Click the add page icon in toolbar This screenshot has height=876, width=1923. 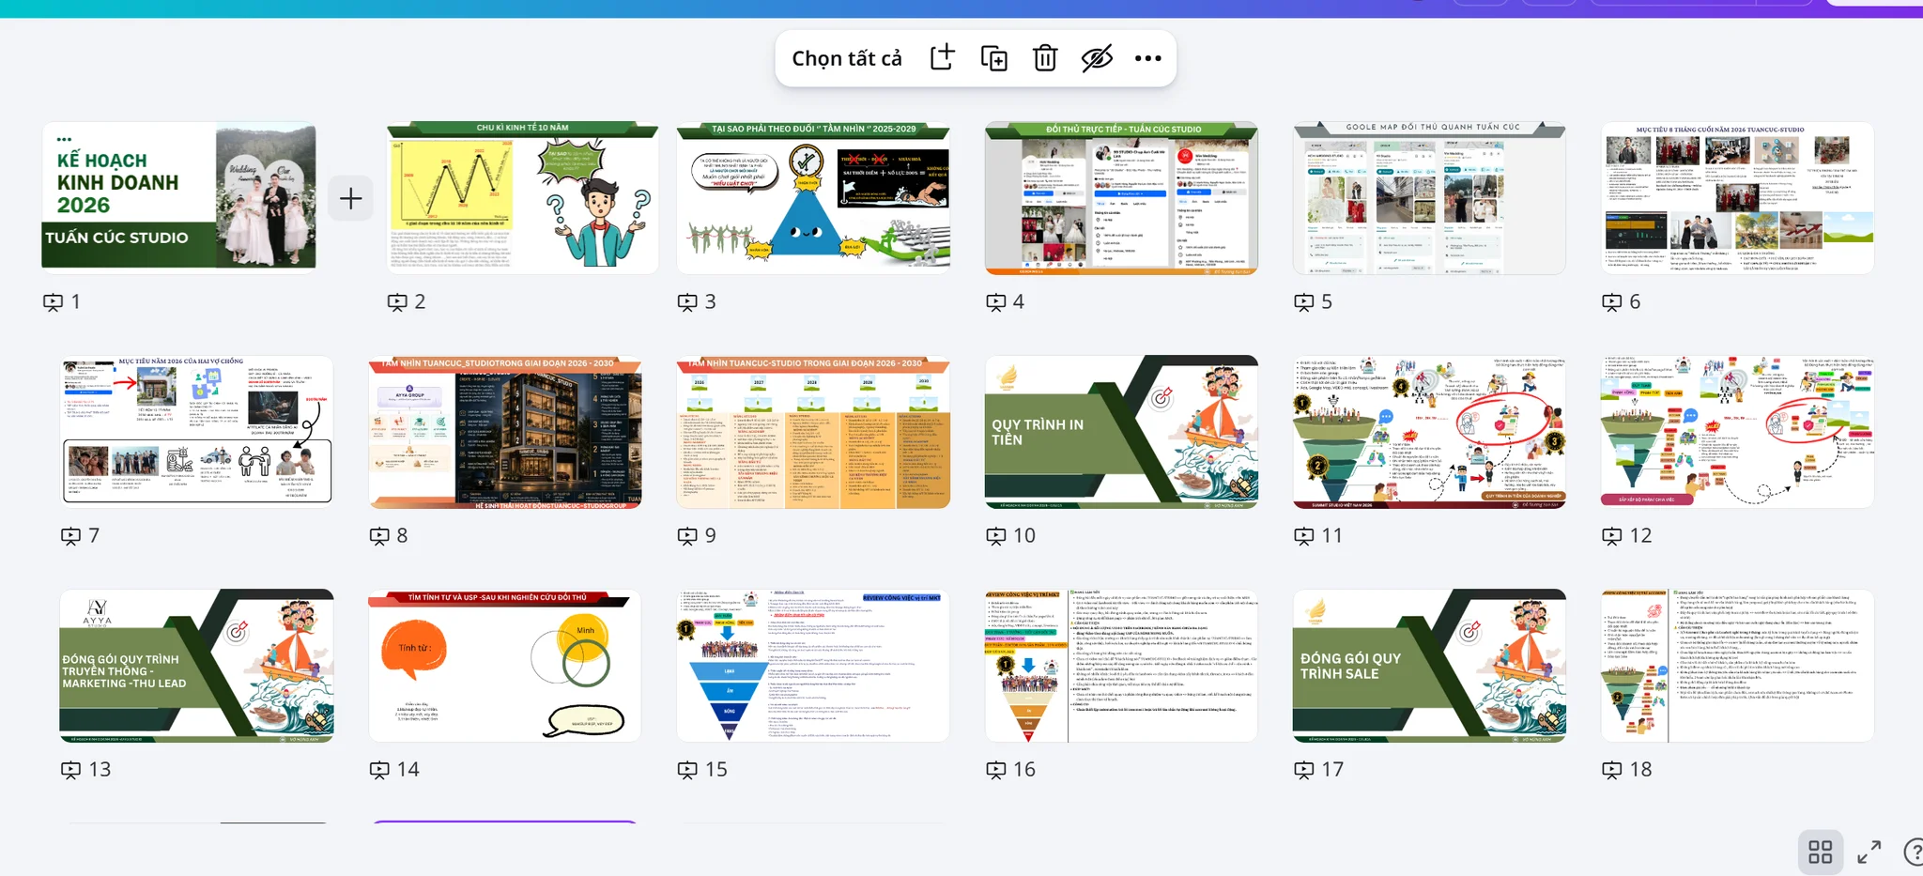click(942, 58)
